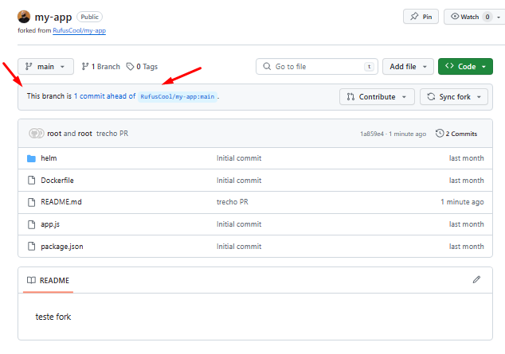
Task: Open the trecho PR commit message in header
Action: coord(112,134)
